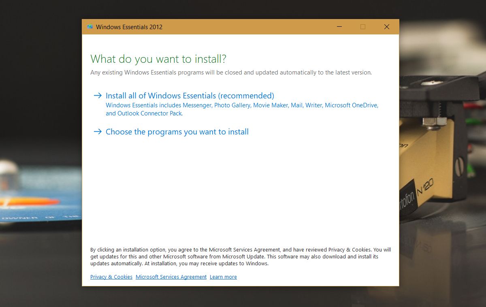Click arrow icon beside Install all option
The width and height of the screenshot is (486, 307).
[x=97, y=96]
